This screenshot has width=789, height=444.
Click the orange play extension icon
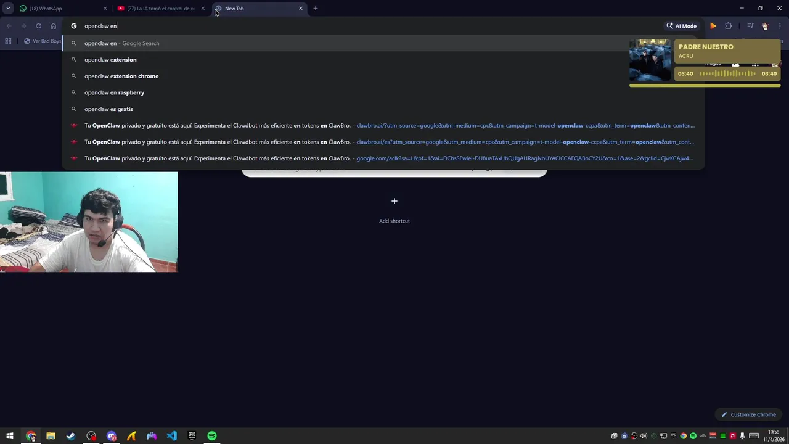point(713,26)
